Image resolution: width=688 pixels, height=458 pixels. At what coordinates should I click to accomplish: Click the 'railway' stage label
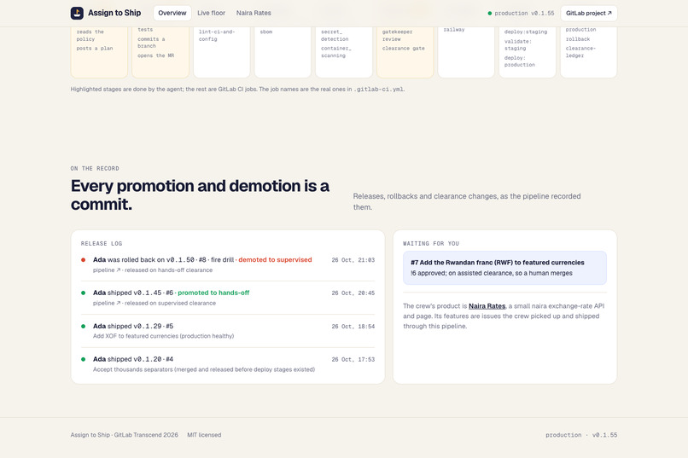tap(454, 30)
